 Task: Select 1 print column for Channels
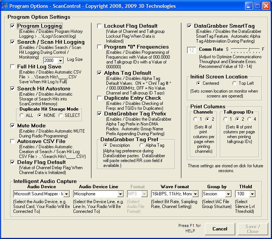[195, 119]
